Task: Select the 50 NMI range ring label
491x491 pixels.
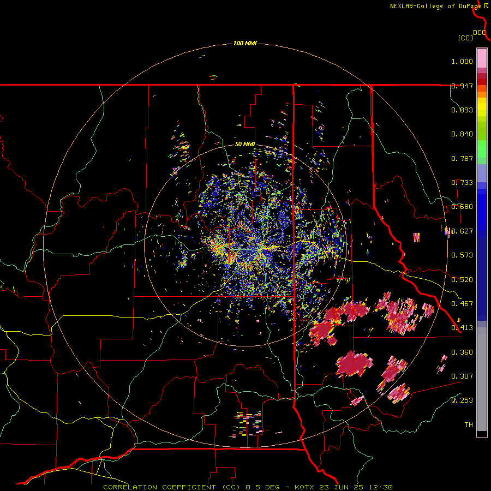Action: coord(245,145)
